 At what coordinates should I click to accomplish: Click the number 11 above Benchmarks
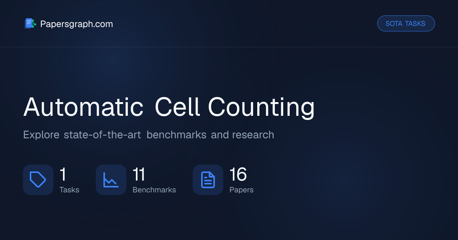[139, 174]
